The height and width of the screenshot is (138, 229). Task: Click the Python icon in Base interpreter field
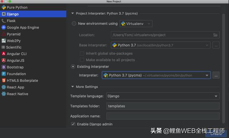coord(114,45)
